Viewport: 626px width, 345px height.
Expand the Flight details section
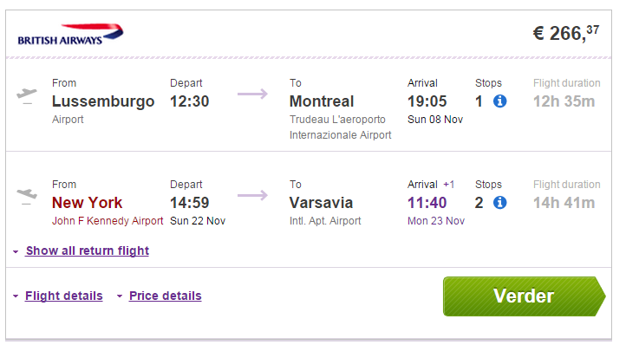(x=64, y=296)
